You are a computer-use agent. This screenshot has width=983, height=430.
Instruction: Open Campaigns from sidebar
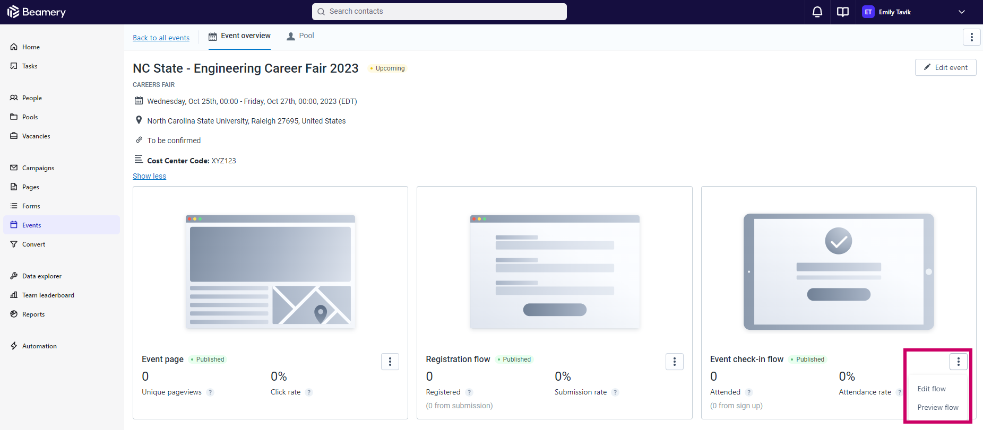point(62,168)
